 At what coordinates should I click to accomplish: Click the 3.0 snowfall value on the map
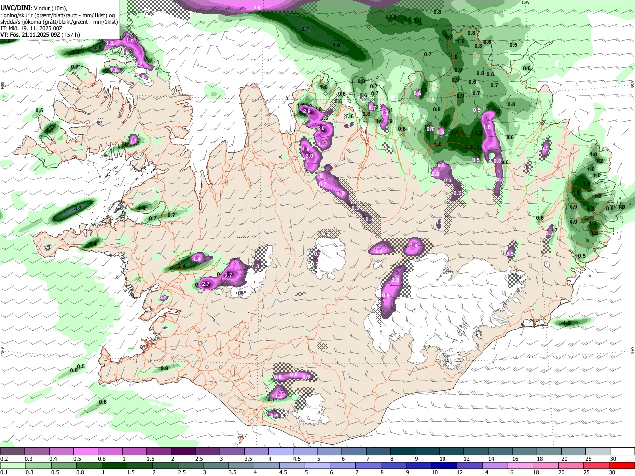coord(321,128)
